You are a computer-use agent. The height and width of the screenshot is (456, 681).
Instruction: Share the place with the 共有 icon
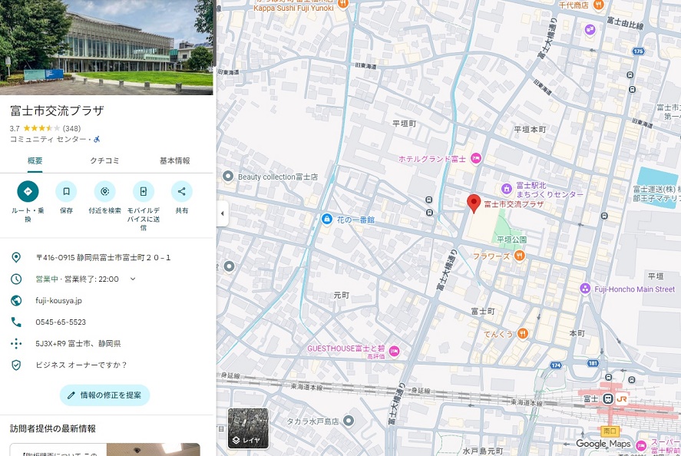point(181,191)
